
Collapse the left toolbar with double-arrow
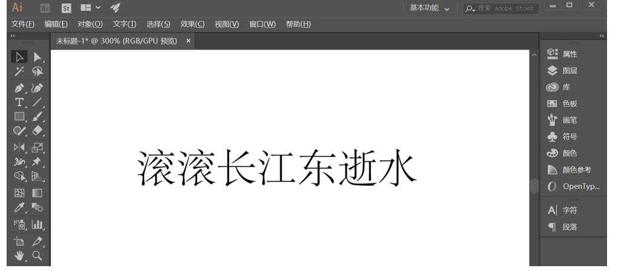point(13,36)
